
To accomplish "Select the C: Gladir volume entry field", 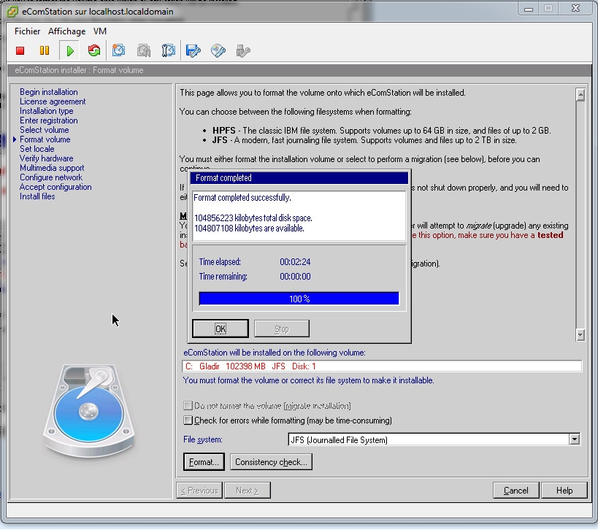I will 381,366.
